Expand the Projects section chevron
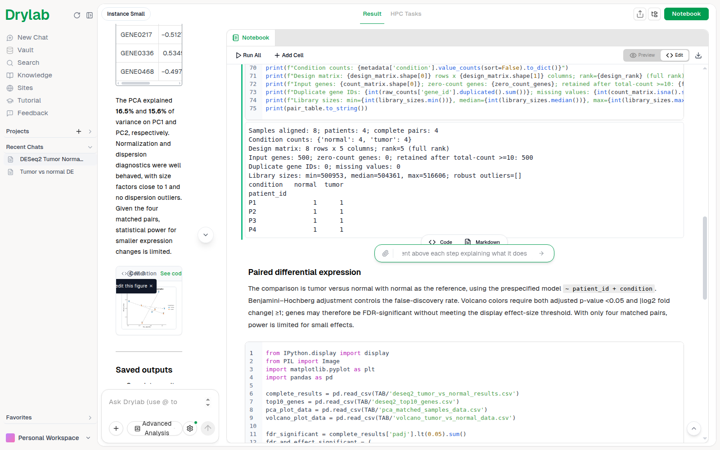 point(90,131)
